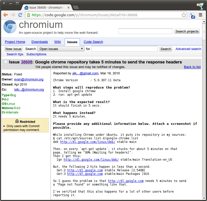Click the Search projects button
Viewport: 207px width, 201px height.
187,31
